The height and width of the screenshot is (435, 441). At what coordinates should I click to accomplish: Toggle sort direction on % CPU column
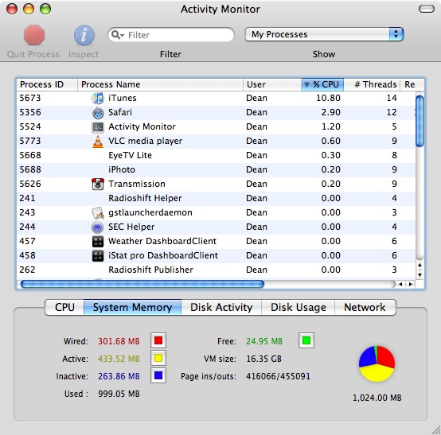(322, 84)
